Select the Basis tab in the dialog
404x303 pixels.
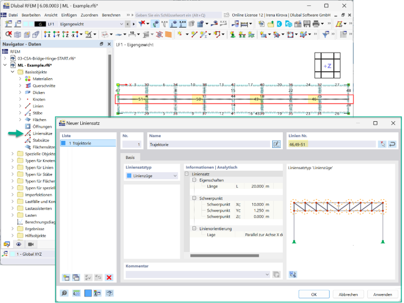click(x=130, y=157)
